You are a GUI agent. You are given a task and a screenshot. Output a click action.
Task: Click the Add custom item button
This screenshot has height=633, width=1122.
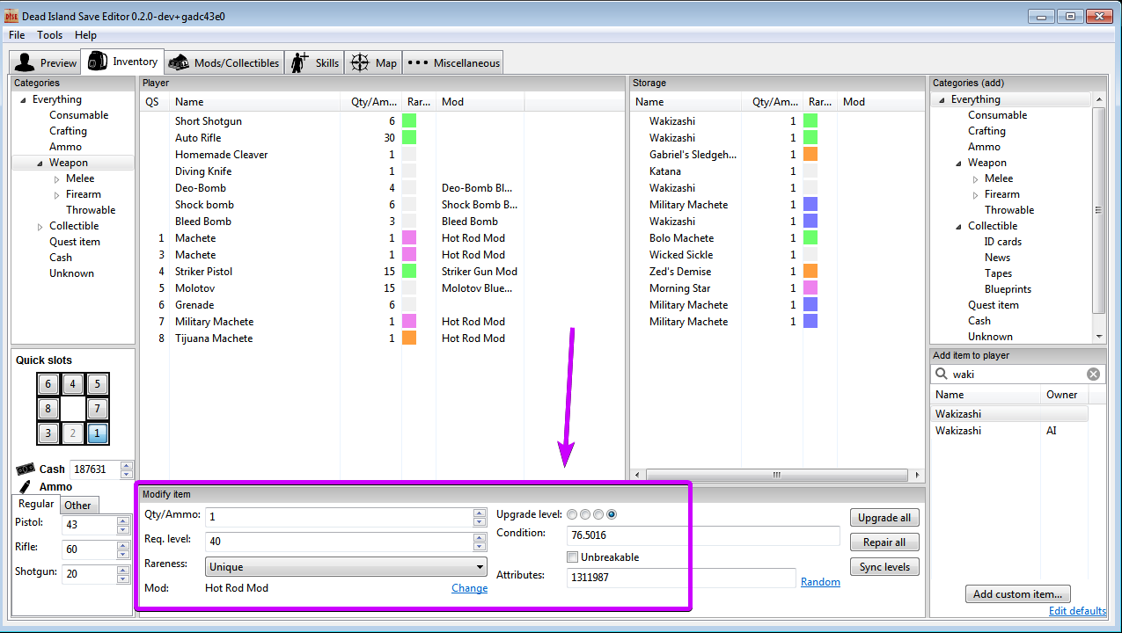tap(1019, 594)
